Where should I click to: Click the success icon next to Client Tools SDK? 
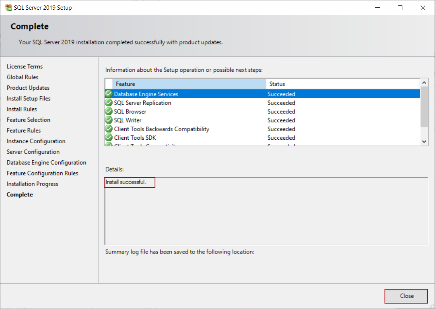click(108, 137)
